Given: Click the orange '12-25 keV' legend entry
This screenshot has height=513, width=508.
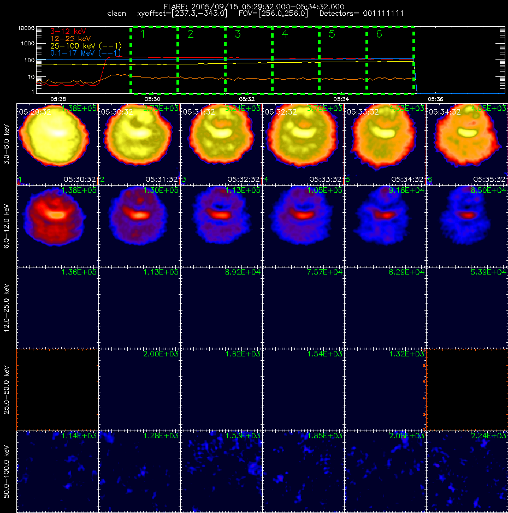Looking at the screenshot, I should [x=70, y=39].
